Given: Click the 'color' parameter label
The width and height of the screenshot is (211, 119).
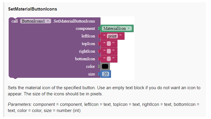Looking at the screenshot, I should [x=90, y=67].
